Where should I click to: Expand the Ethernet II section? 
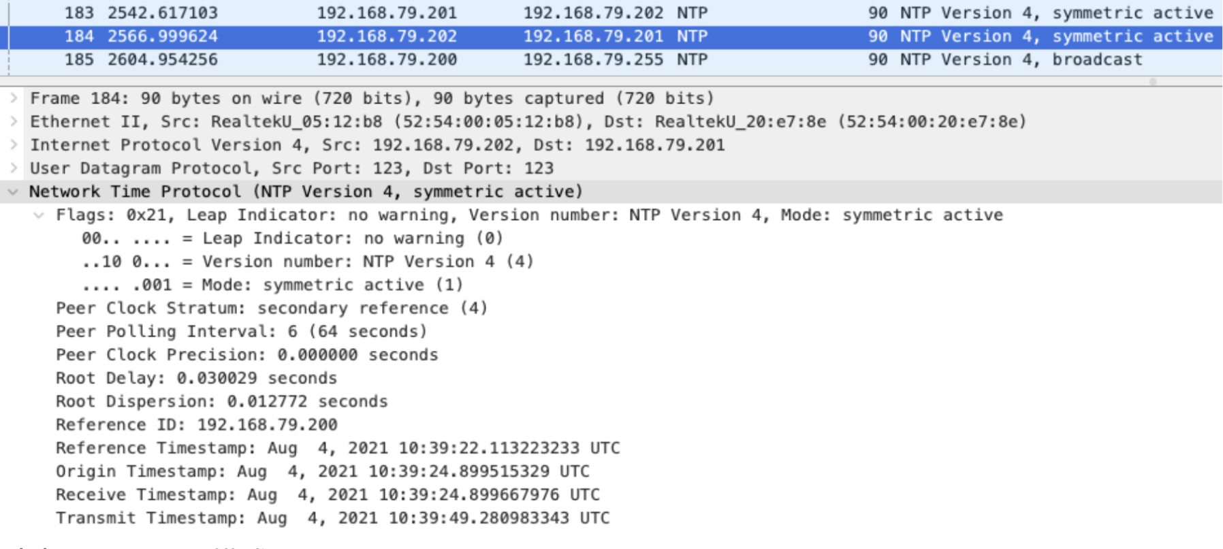coord(13,121)
